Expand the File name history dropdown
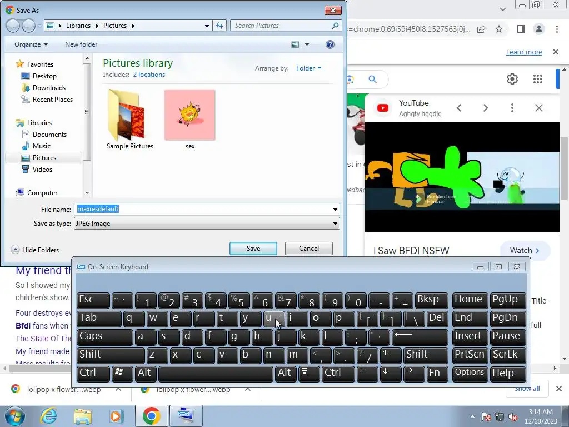 335,210
